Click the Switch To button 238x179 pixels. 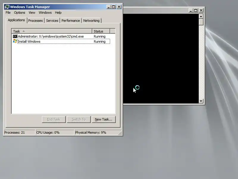tap(79, 119)
